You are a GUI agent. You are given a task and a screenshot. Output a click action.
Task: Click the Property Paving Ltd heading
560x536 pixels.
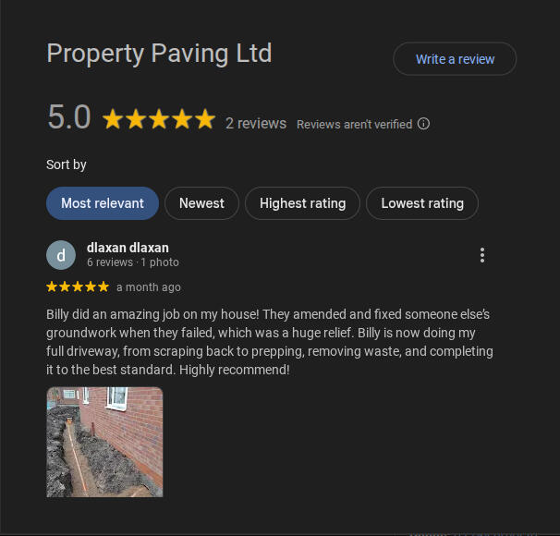(x=159, y=54)
